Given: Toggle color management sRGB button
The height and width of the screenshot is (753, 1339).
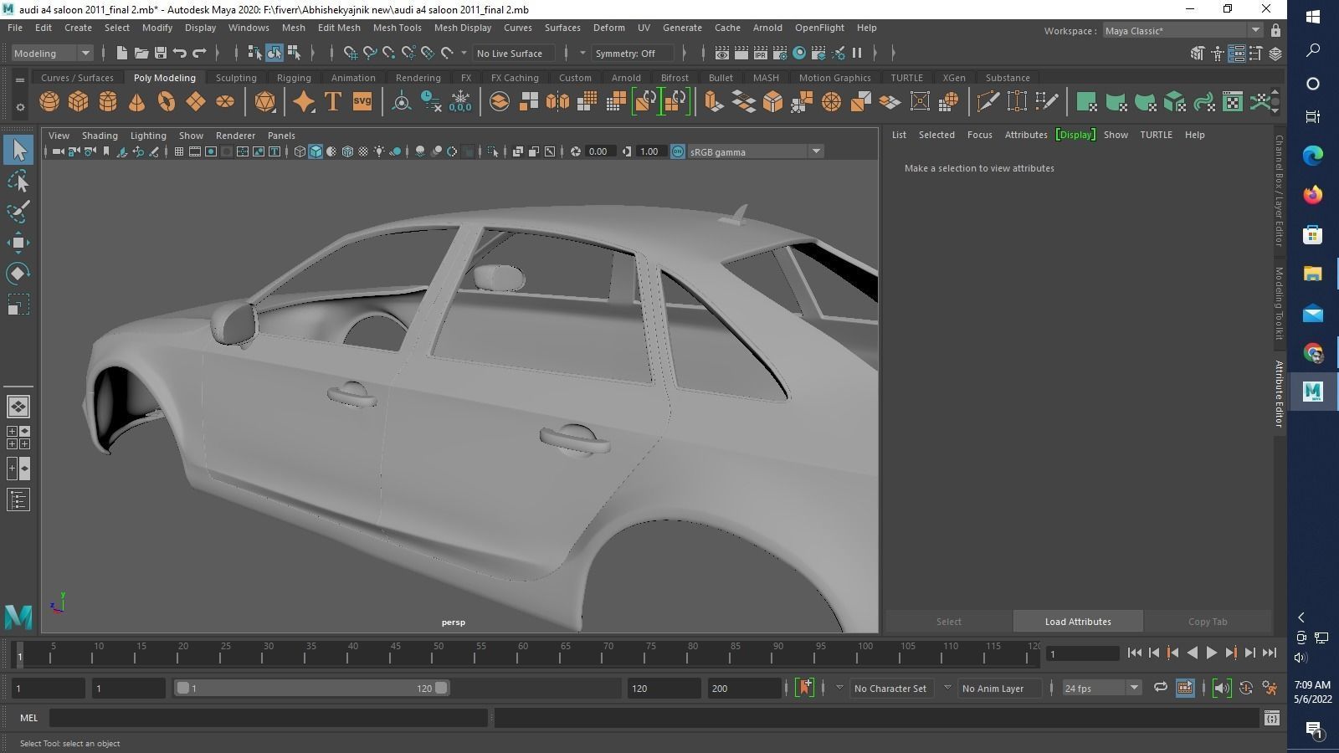Looking at the screenshot, I should (678, 151).
